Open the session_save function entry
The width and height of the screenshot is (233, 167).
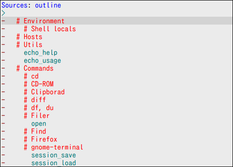pyautogui.click(x=54, y=155)
